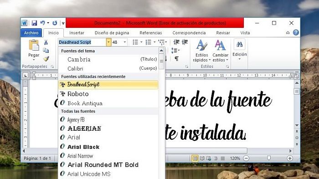Select Algerian font
Screen dimensions: 319x179
click(x=108, y=128)
